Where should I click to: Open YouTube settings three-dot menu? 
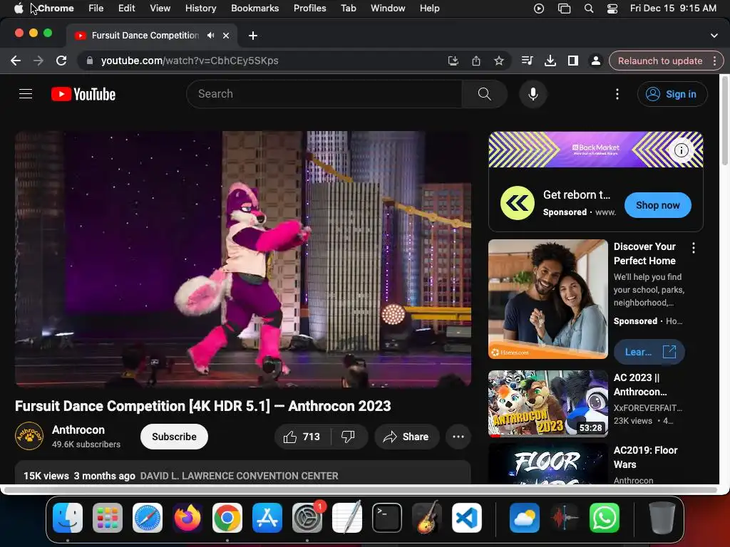pos(617,94)
